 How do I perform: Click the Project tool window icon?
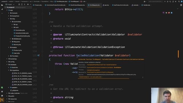pyautogui.click(x=2, y=5)
